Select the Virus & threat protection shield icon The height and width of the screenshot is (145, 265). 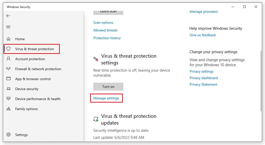click(8, 49)
